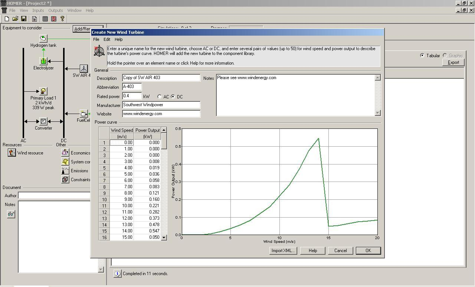Select the power output cell 0.547

147,231
